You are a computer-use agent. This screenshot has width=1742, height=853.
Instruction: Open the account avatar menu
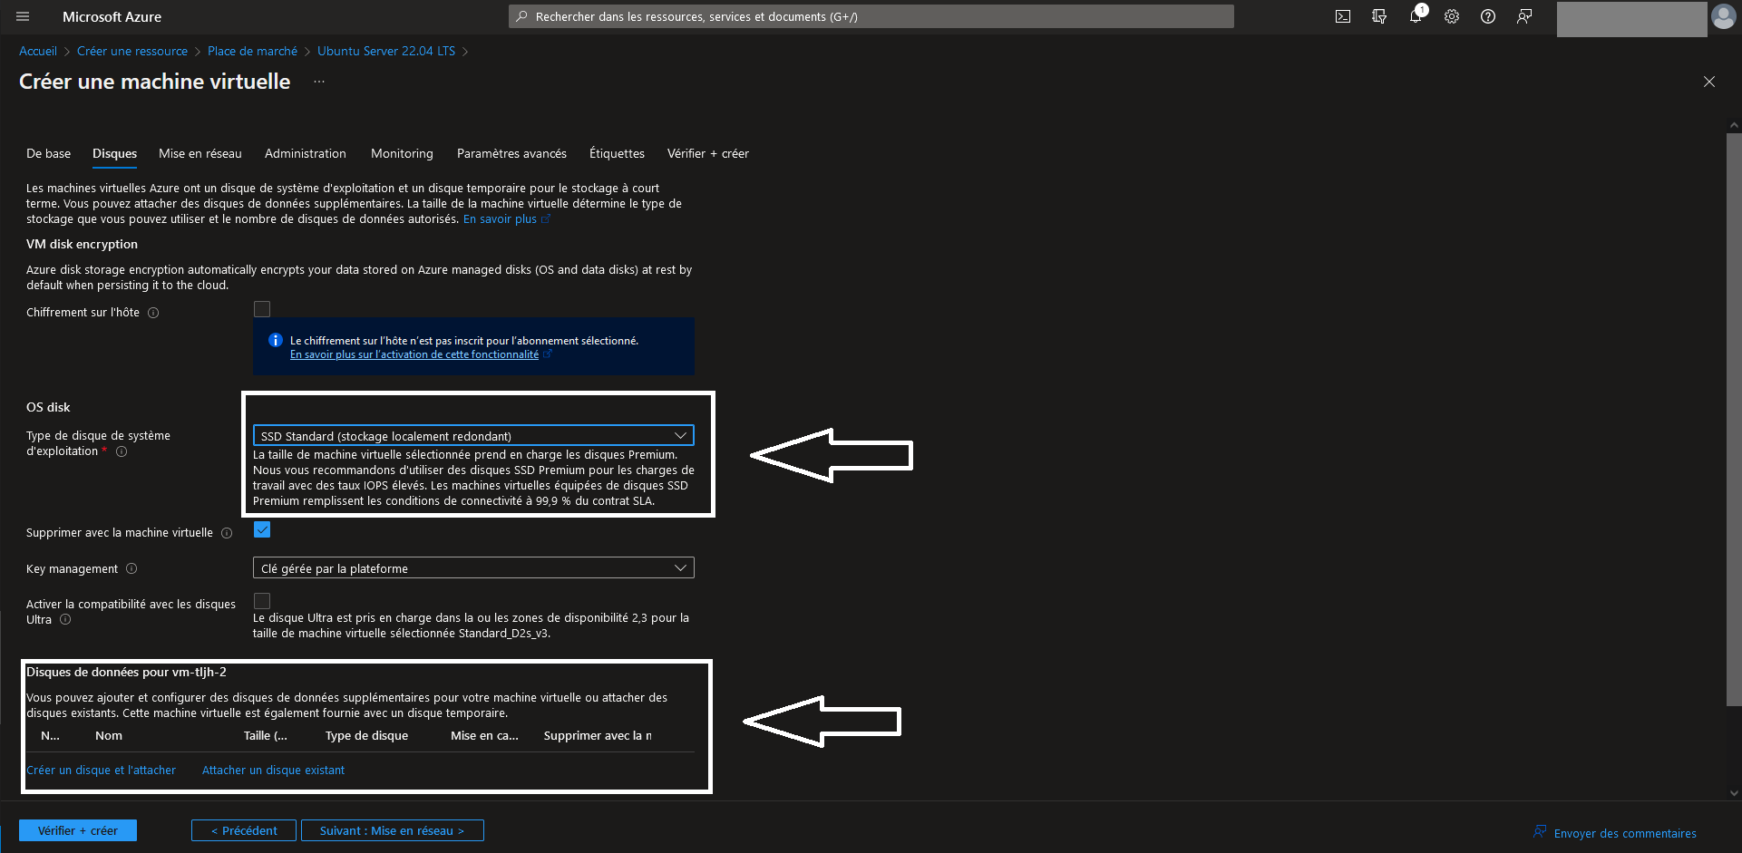tap(1723, 16)
